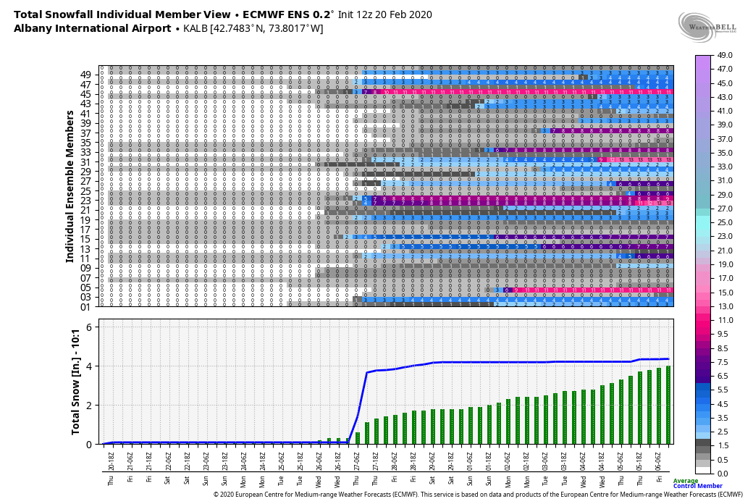Screen dimensions: 753x504
Task: Click the green average bar above 02-06Z
Action: pyautogui.click(x=508, y=421)
